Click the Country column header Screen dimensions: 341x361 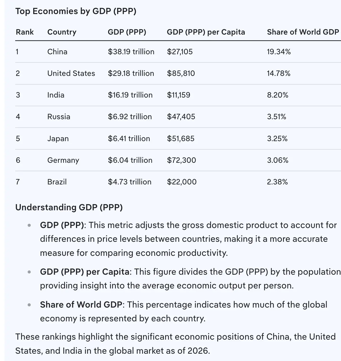[62, 32]
